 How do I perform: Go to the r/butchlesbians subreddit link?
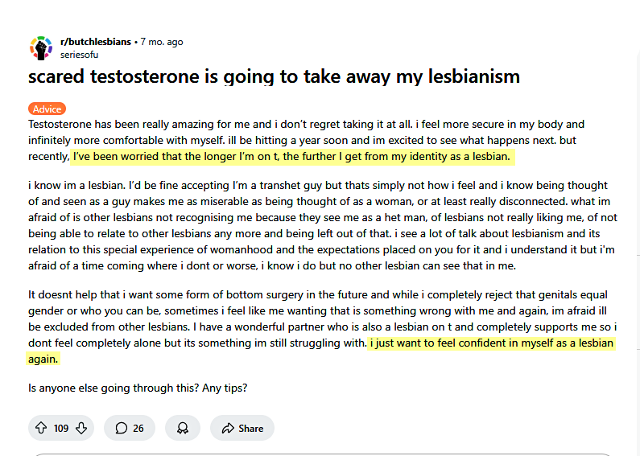pyautogui.click(x=97, y=42)
